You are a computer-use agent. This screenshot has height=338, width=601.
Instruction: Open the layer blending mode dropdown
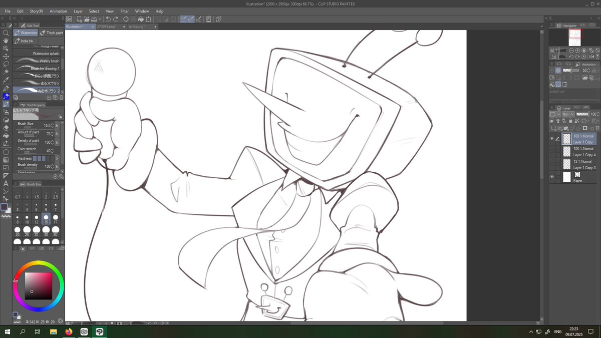click(568, 114)
